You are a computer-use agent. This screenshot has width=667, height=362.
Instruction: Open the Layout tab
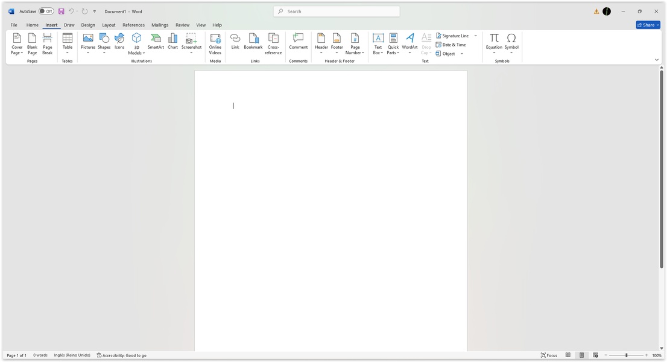click(x=109, y=25)
